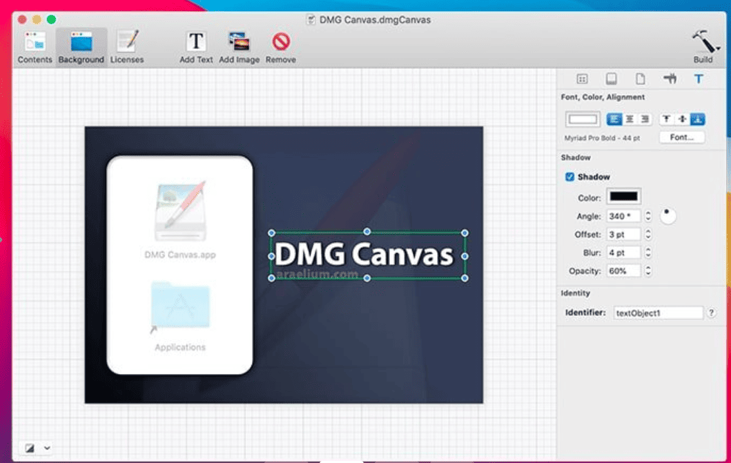Click the Identifier help question button

coord(711,313)
